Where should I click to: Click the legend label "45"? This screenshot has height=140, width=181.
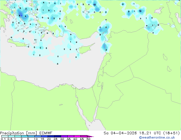coord(82,139)
